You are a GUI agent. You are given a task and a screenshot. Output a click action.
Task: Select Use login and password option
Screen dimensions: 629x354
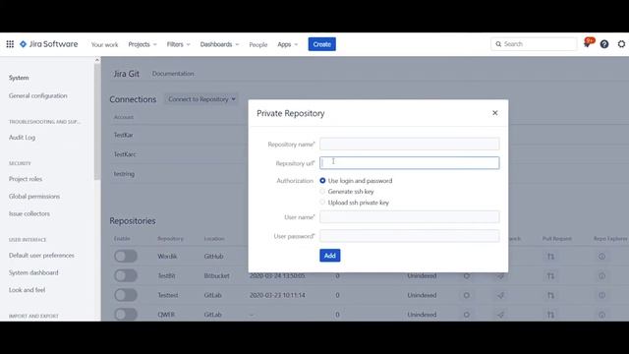[x=322, y=181]
